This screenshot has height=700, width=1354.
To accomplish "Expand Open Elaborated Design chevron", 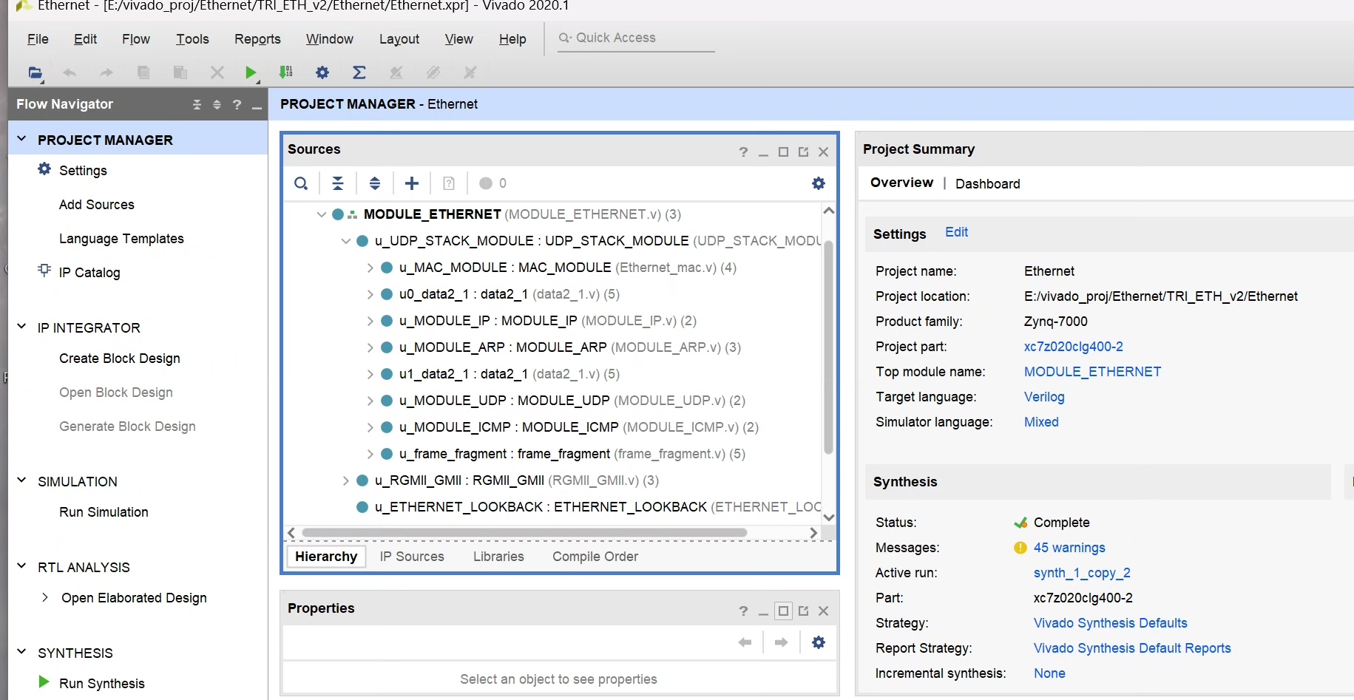I will click(x=45, y=597).
